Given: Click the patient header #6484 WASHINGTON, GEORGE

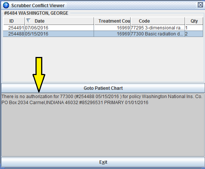Looking at the screenshot, I should tap(36, 13).
